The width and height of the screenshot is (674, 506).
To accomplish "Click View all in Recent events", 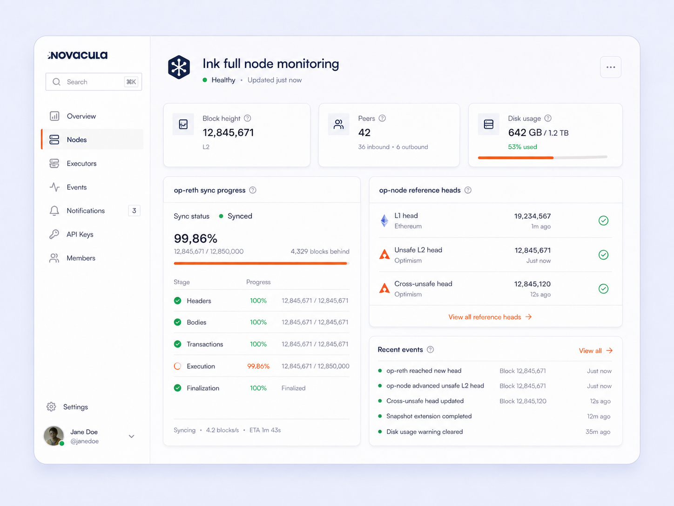I will [596, 350].
